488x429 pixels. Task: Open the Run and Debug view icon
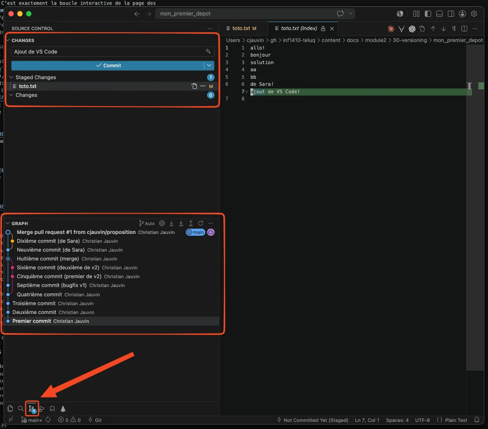coord(42,409)
